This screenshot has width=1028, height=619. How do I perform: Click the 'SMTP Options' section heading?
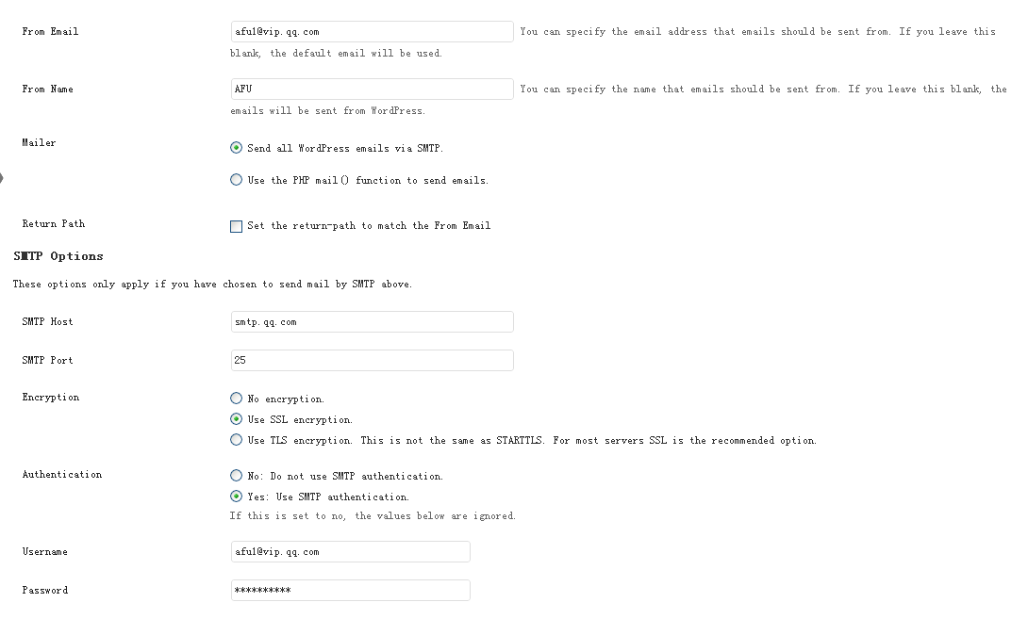coord(58,256)
